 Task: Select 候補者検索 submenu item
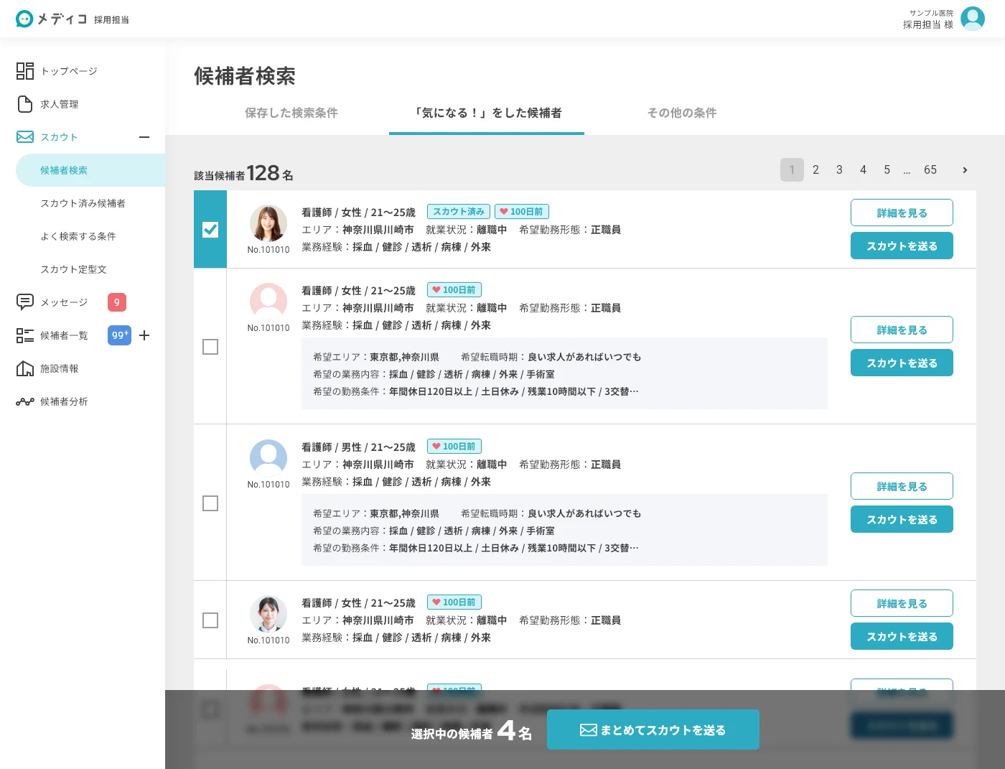(x=90, y=170)
